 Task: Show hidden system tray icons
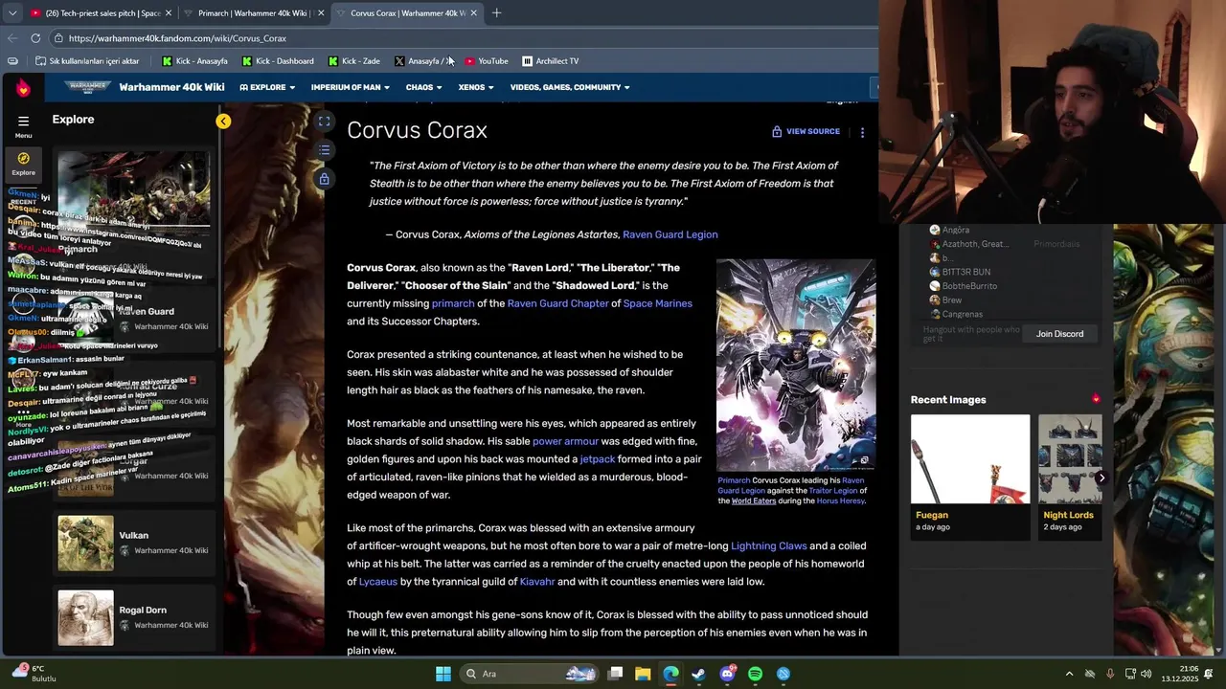coord(1069,674)
